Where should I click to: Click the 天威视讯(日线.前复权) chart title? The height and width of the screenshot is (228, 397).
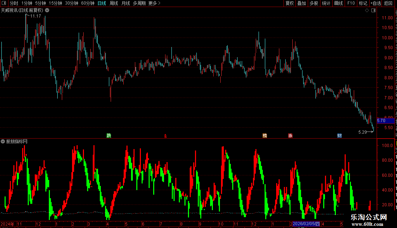click(22, 11)
